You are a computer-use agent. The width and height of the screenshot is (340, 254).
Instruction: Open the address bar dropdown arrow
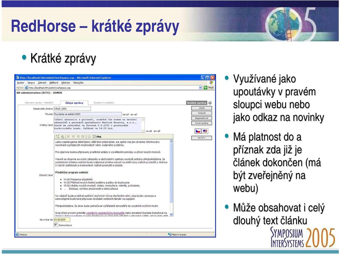[200, 88]
